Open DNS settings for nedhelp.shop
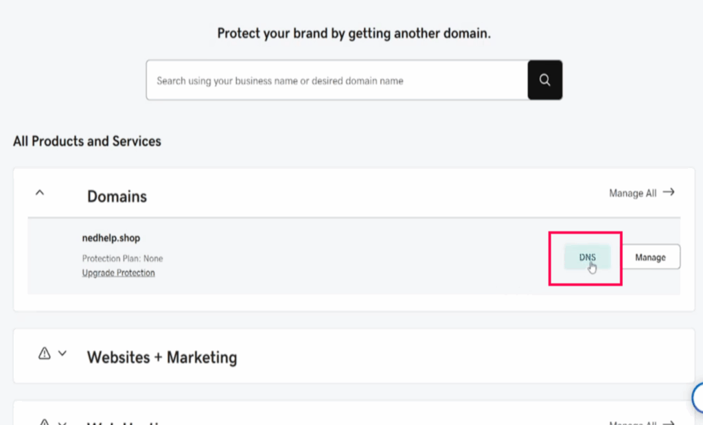Viewport: 703px width, 425px height. [587, 257]
